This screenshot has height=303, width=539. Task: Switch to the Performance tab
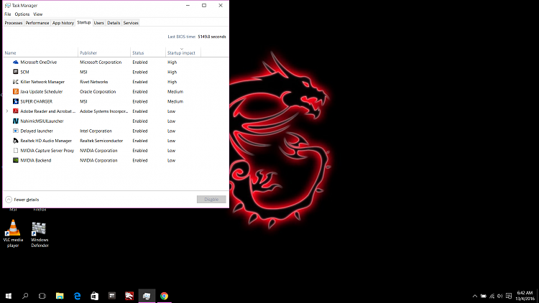coord(37,23)
